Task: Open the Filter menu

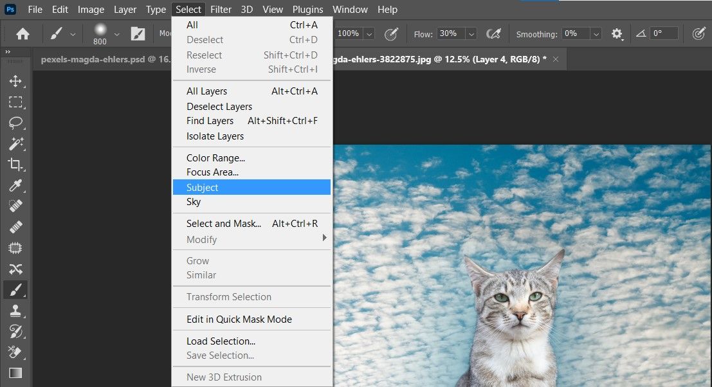Action: 221,10
